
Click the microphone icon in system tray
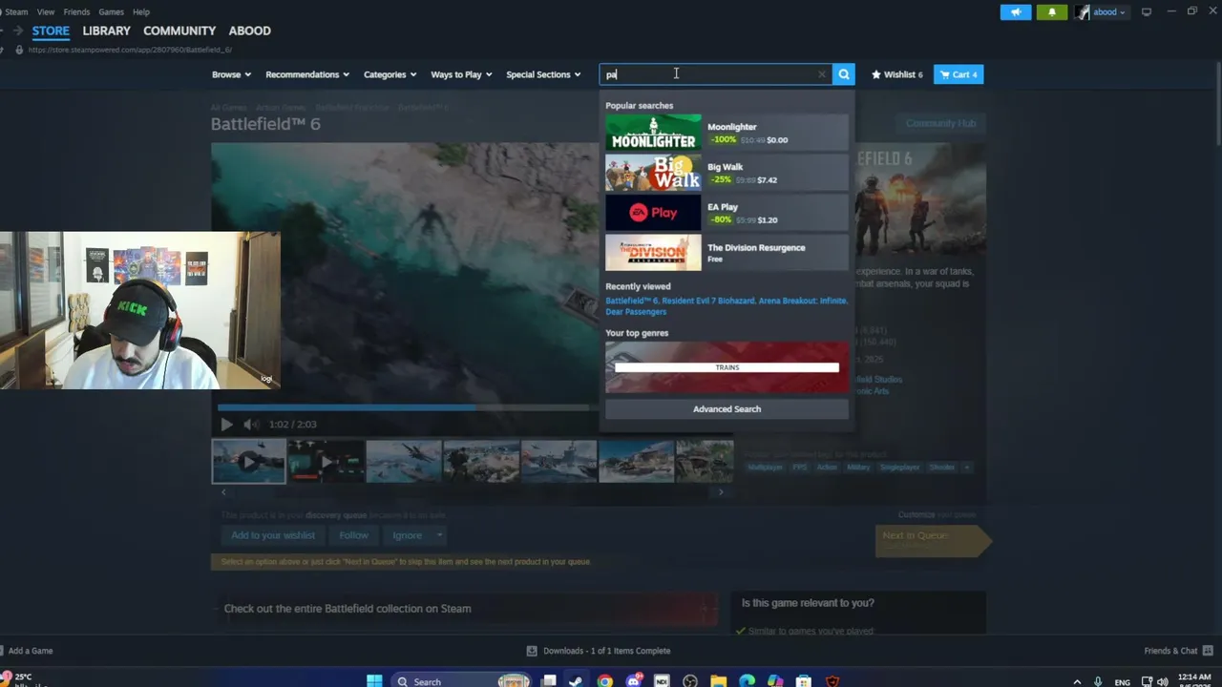(x=1098, y=681)
